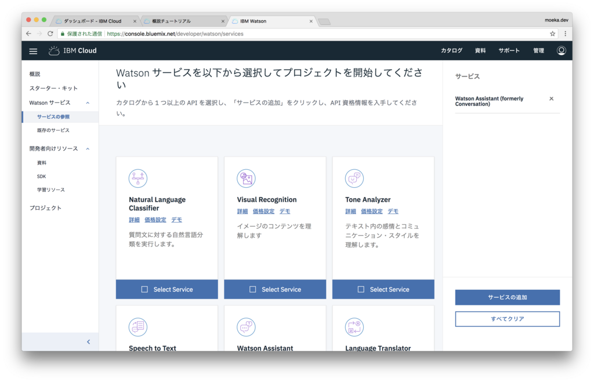This screenshot has height=382, width=594.
Task: Go to 概説 in the sidebar
Action: click(34, 74)
